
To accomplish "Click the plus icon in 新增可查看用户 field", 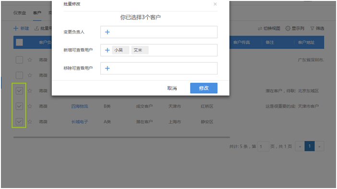I will point(107,50).
